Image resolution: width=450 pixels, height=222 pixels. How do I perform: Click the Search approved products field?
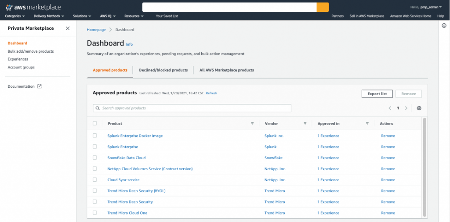pyautogui.click(x=192, y=108)
